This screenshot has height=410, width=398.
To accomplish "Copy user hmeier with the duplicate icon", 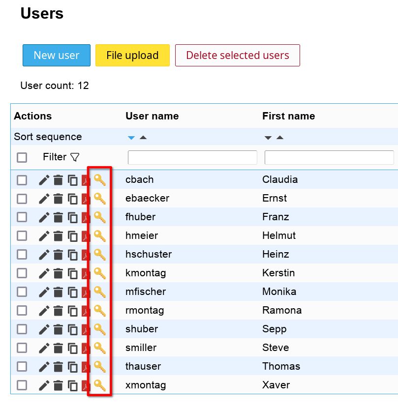I will (73, 236).
